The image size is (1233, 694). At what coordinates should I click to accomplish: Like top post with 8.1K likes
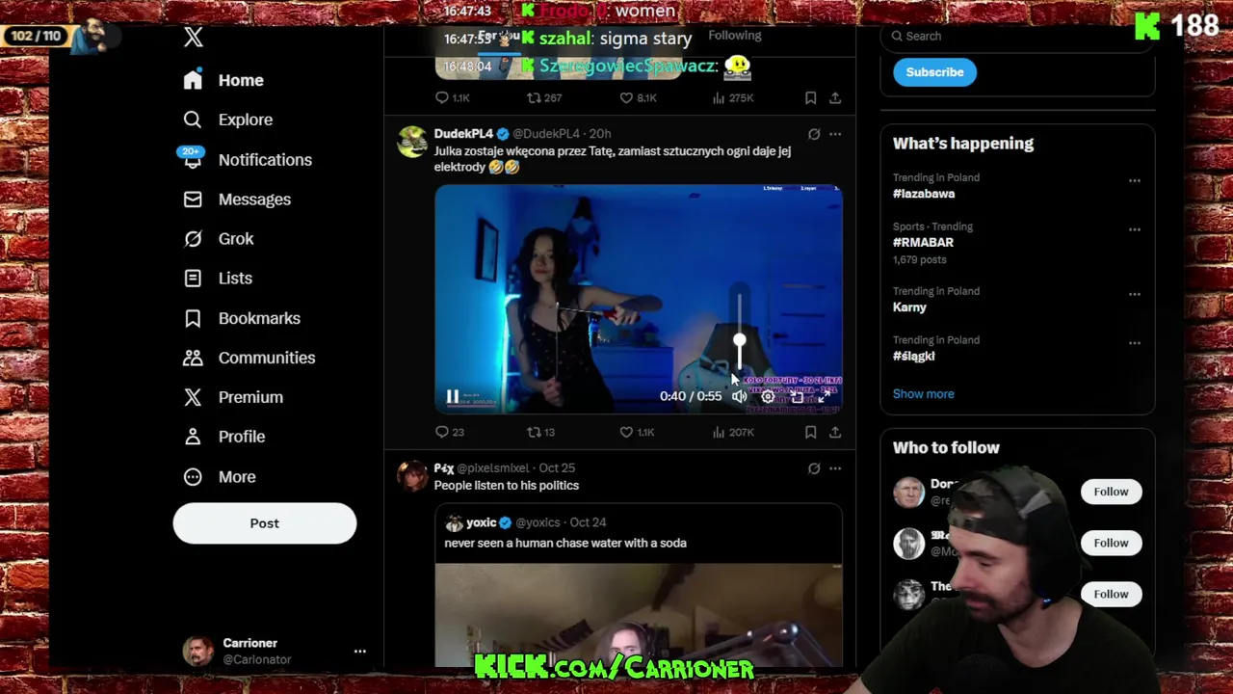[638, 98]
